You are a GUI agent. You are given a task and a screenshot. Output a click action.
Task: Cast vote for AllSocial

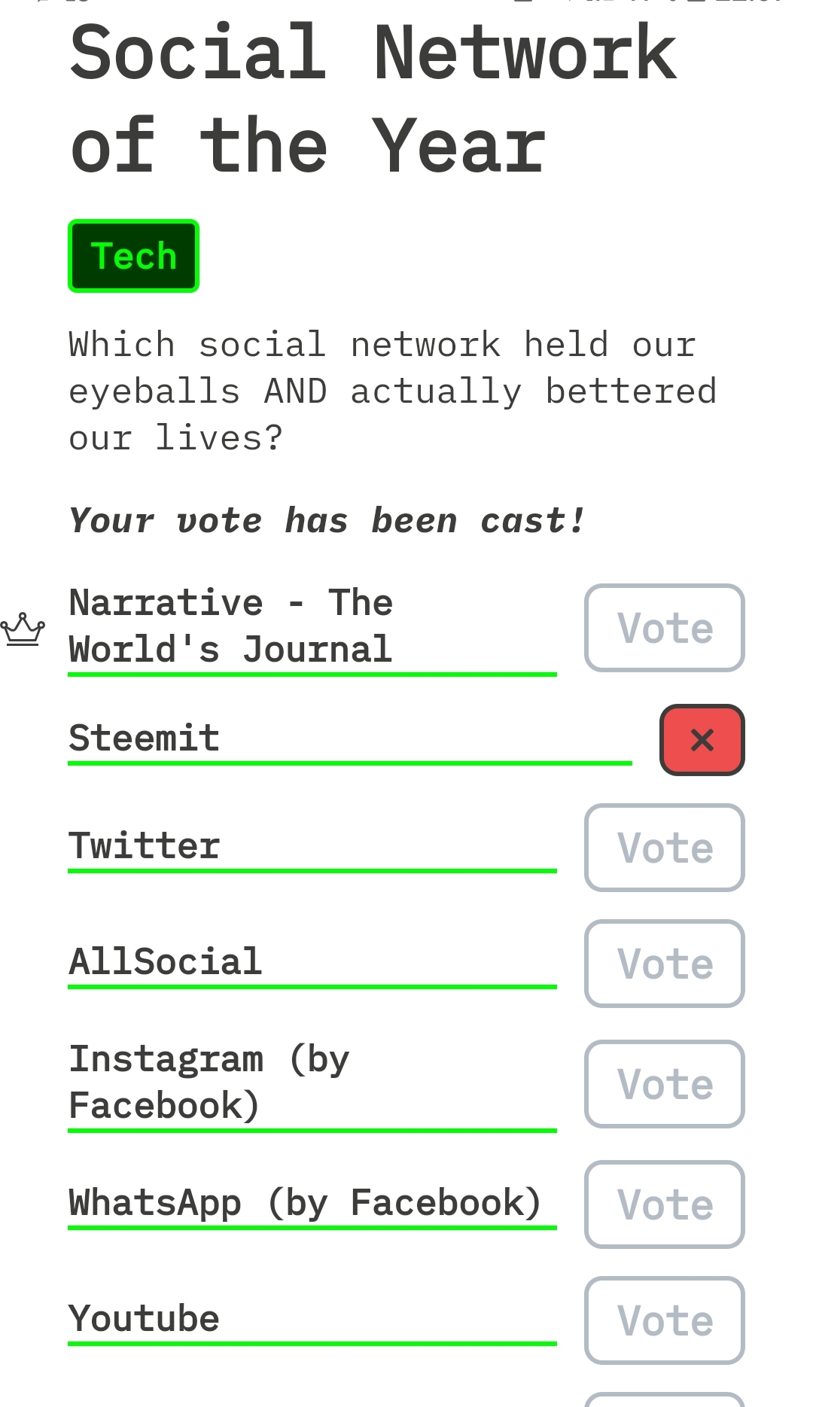pyautogui.click(x=664, y=964)
